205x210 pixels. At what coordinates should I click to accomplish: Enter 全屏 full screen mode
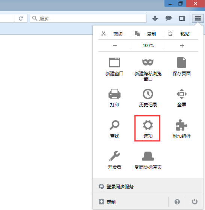[182, 98]
